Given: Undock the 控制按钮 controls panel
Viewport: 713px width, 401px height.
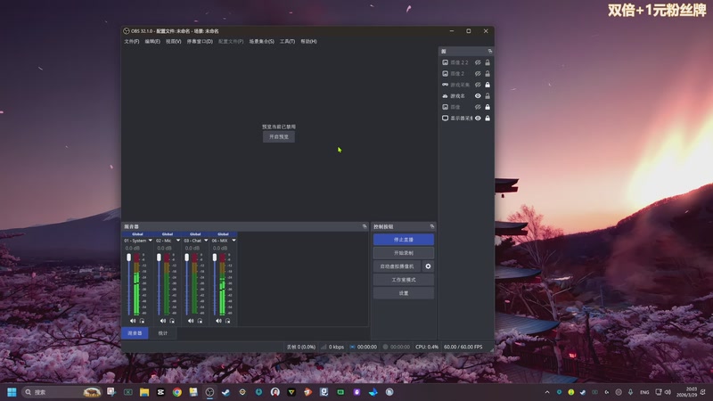Looking at the screenshot, I should tap(432, 226).
